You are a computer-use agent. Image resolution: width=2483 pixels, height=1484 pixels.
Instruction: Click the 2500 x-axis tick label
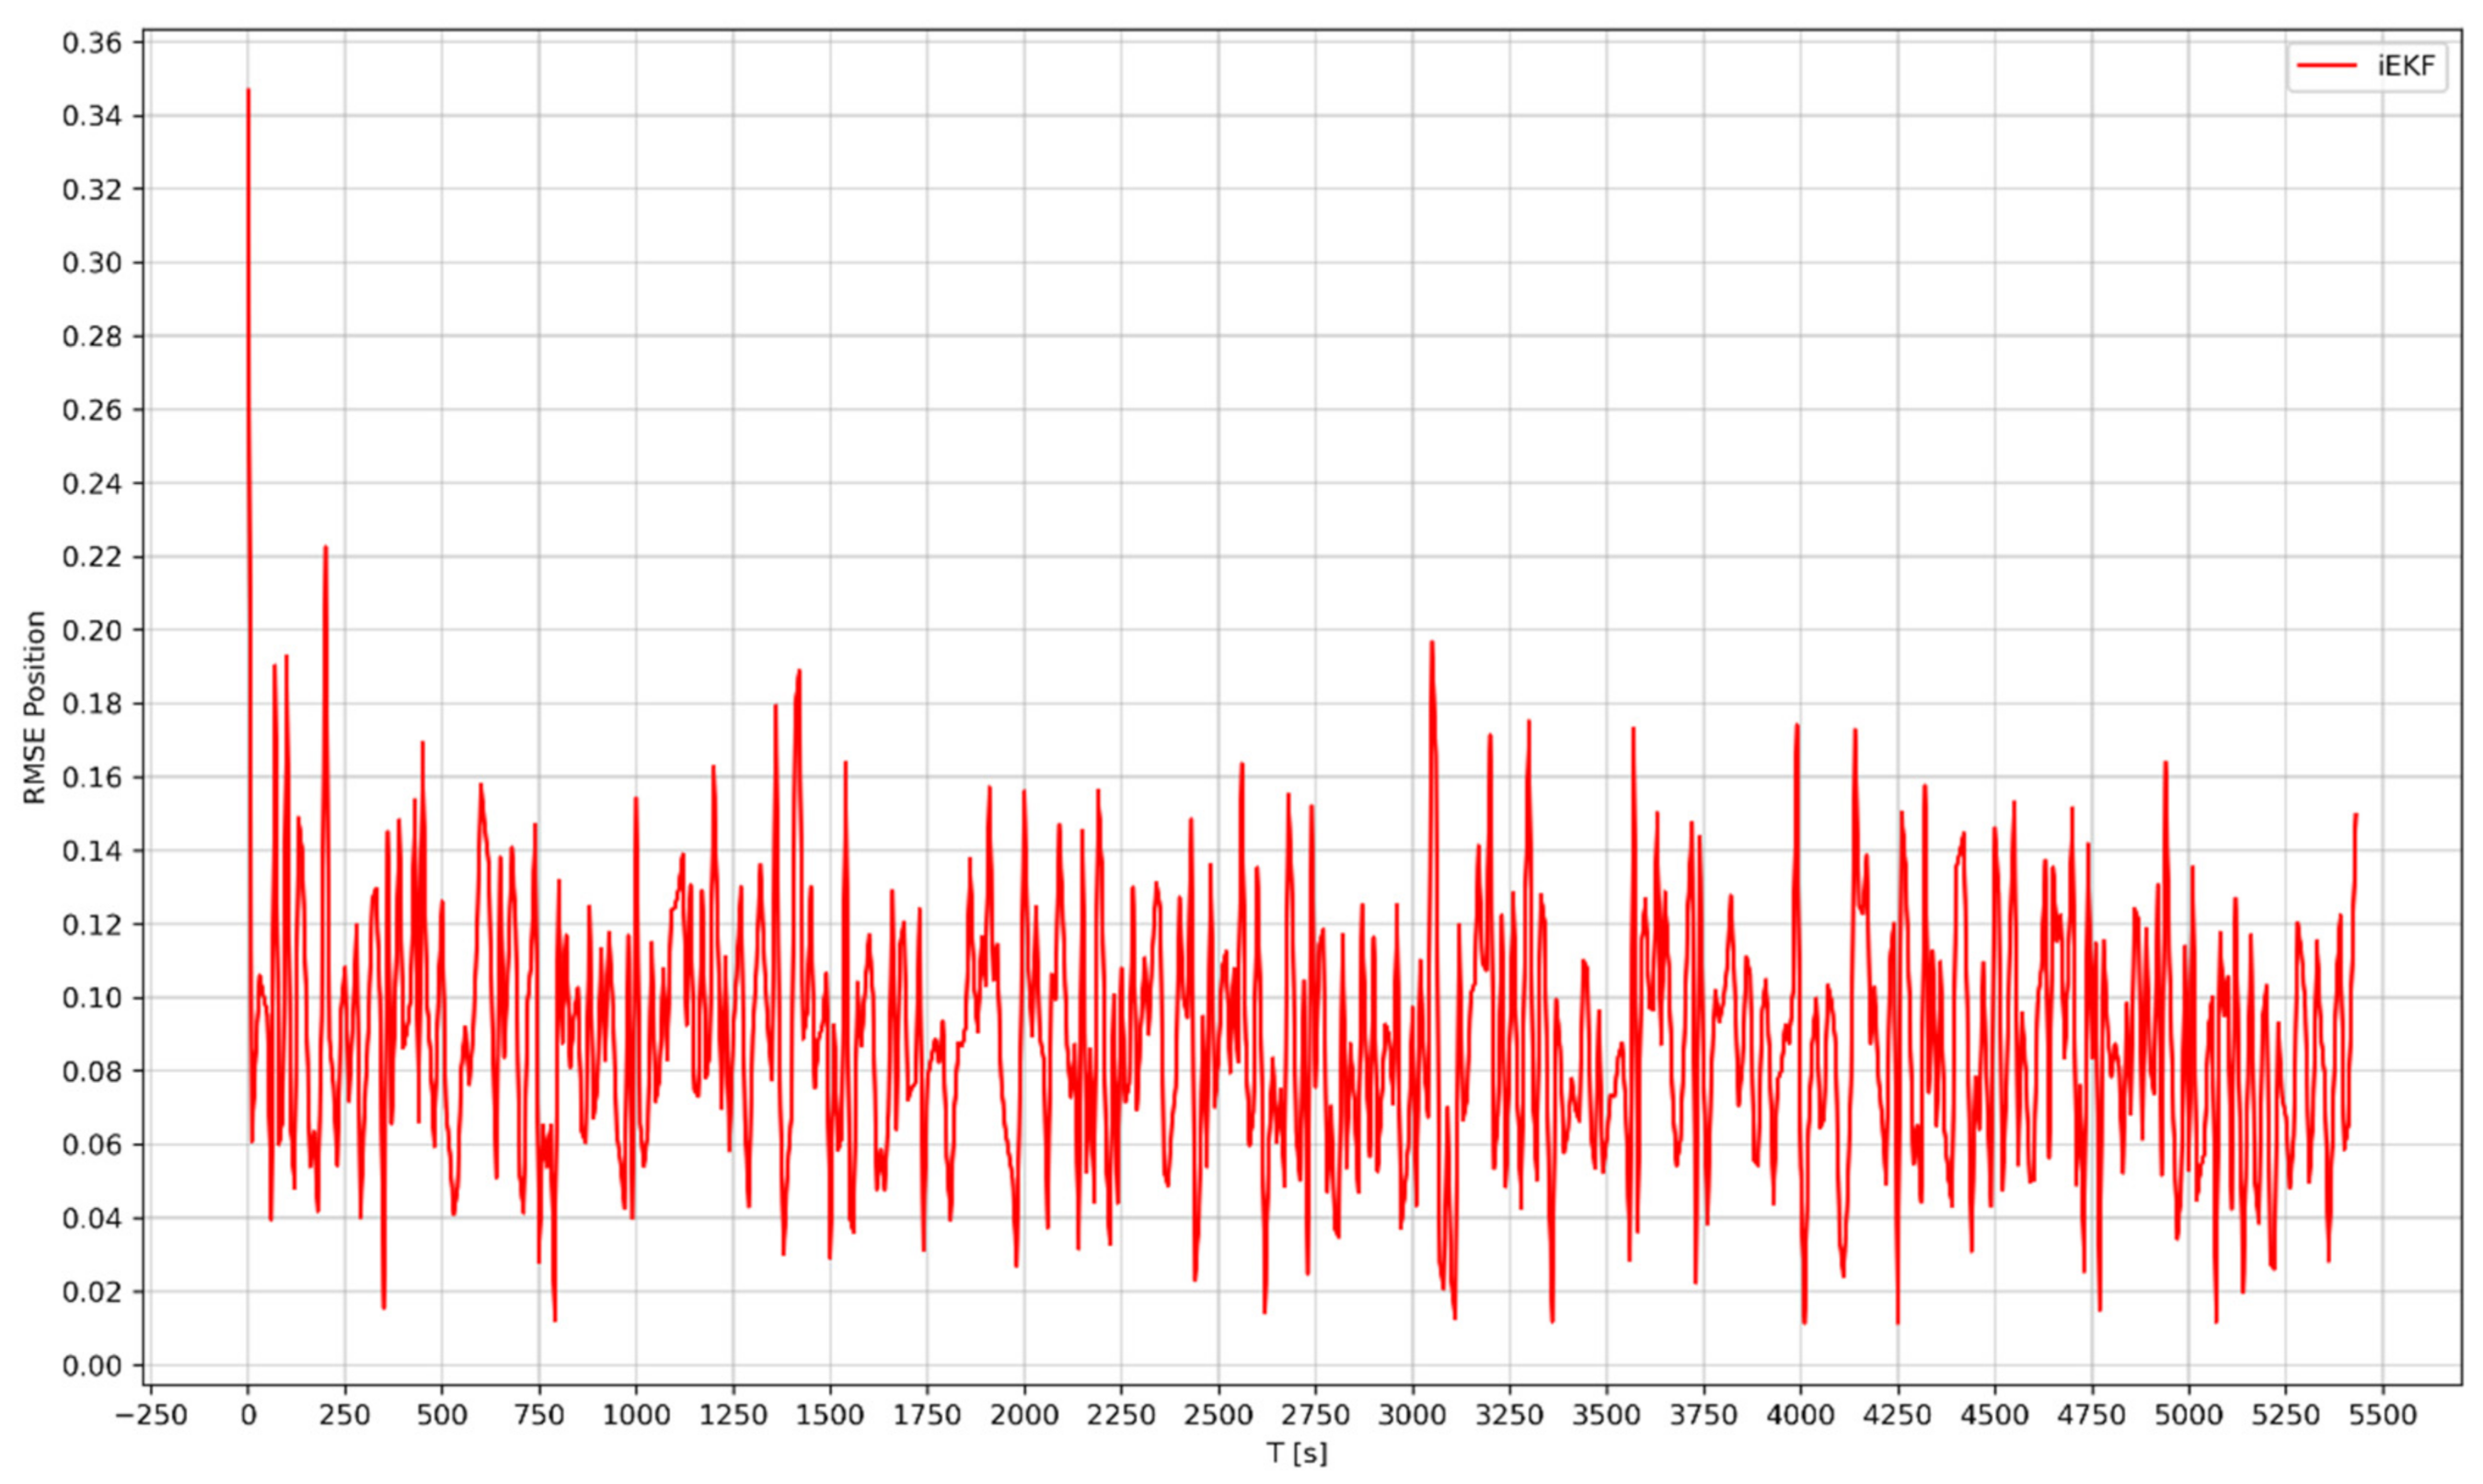click(1218, 1415)
